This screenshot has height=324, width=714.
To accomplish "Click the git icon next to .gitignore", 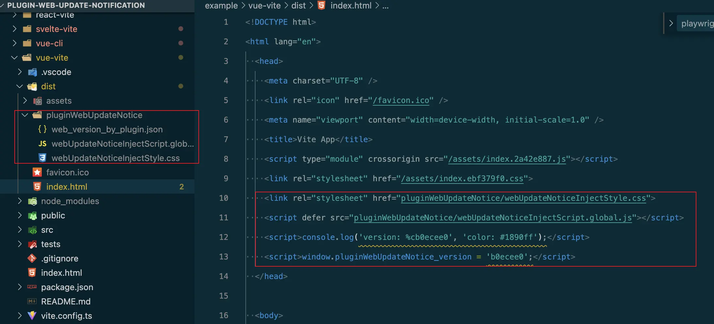I will pyautogui.click(x=32, y=258).
